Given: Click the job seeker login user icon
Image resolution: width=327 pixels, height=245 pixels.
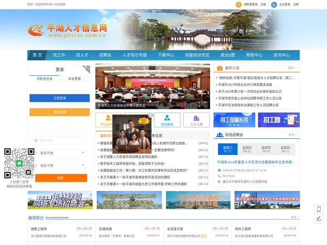Looking at the screenshot, I should 238,5.
